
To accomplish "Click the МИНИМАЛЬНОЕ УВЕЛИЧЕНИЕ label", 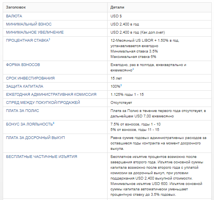I will point(35,32).
